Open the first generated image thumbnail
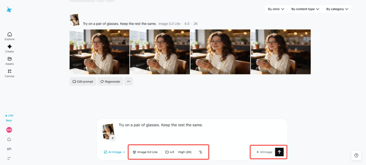Screen dimensions: 366x165 [99, 52]
